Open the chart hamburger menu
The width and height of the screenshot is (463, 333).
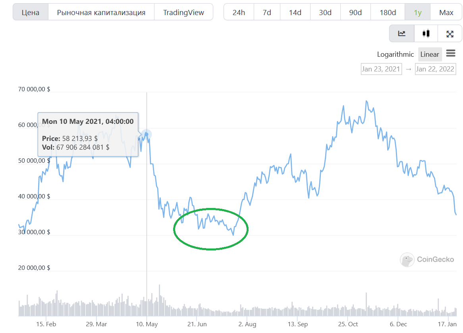click(451, 53)
